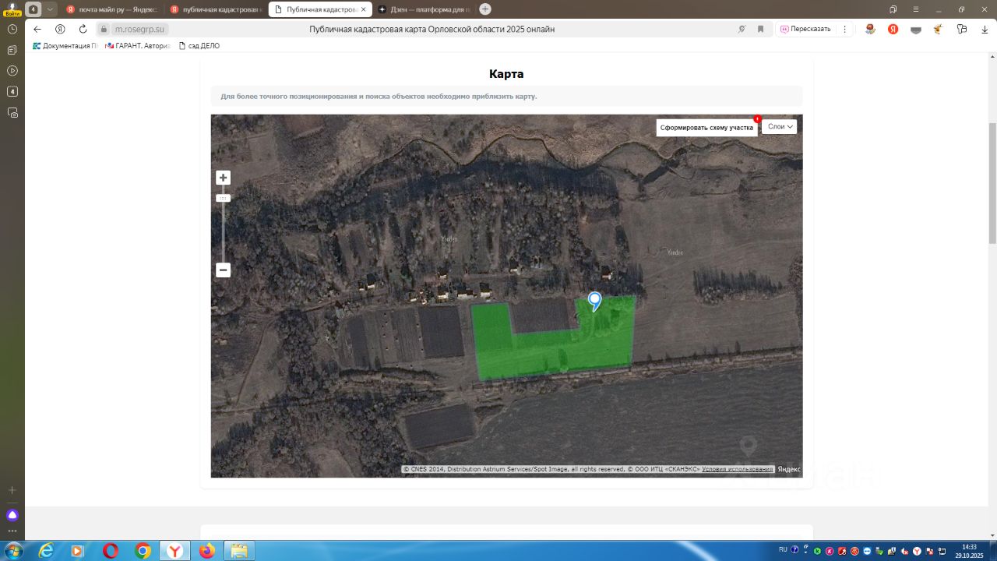The height and width of the screenshot is (561, 997).
Task: Reload the current page
Action: tap(83, 29)
